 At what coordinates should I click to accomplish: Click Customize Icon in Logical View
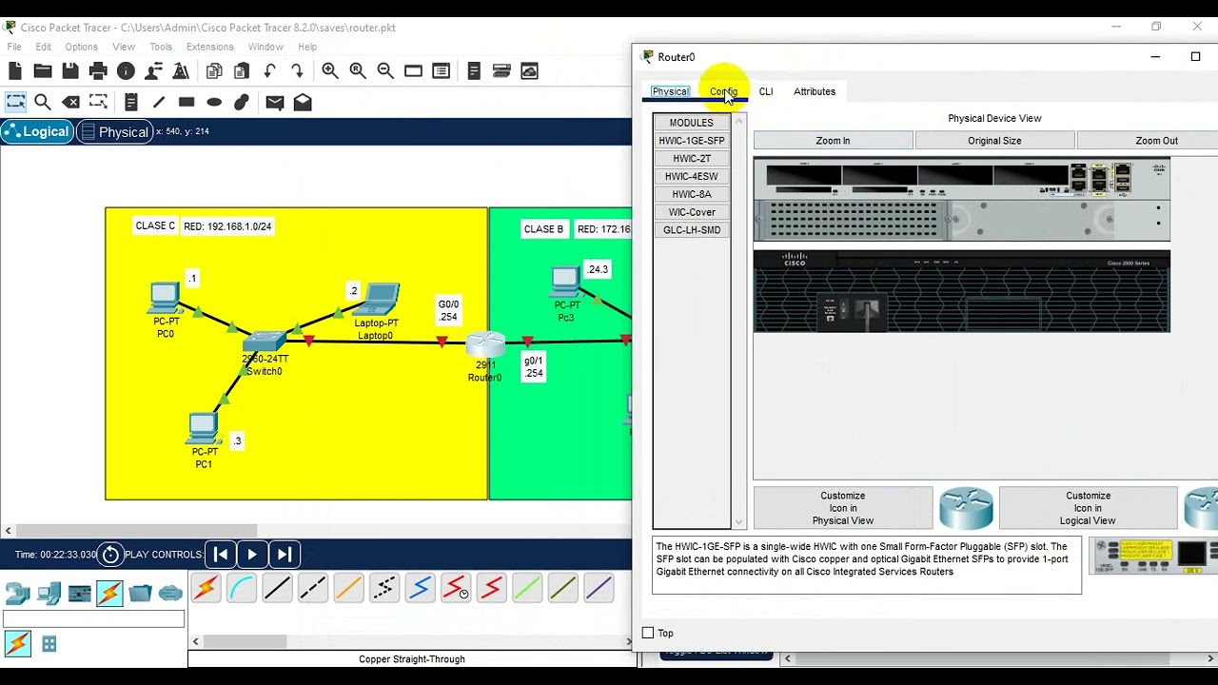1088,508
